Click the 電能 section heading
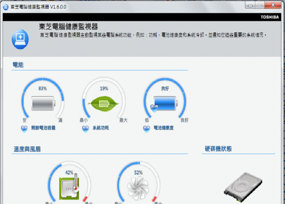The image size is (285, 204). [x=18, y=65]
